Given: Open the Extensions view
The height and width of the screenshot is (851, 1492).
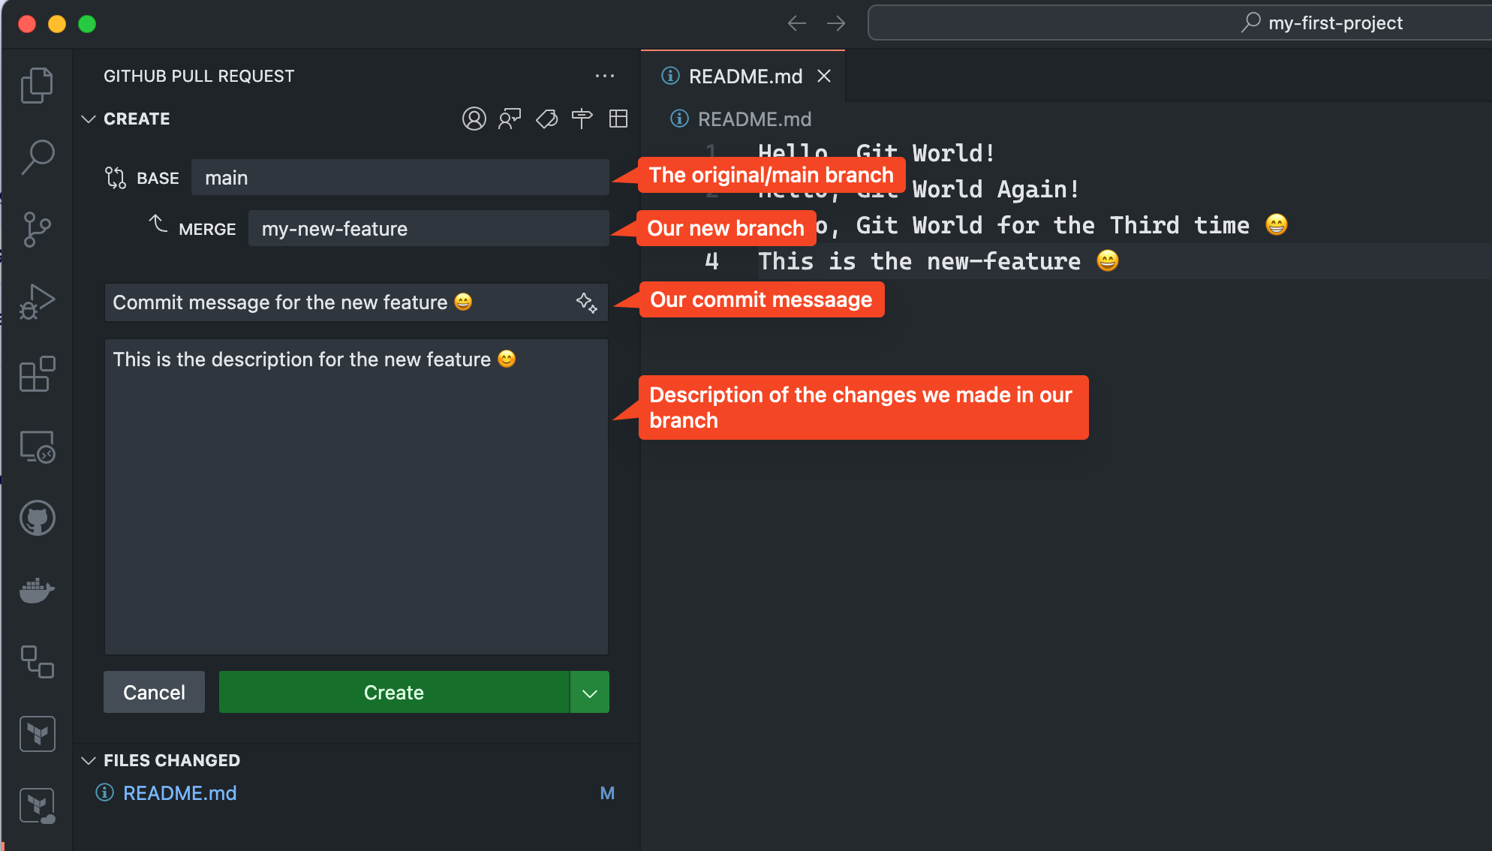Looking at the screenshot, I should 37,374.
